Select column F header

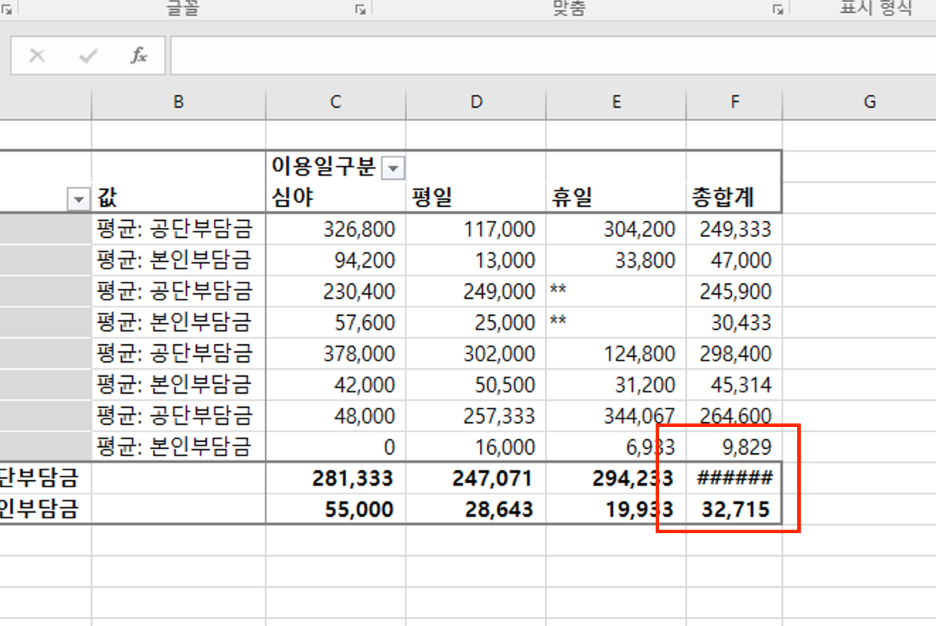[734, 103]
